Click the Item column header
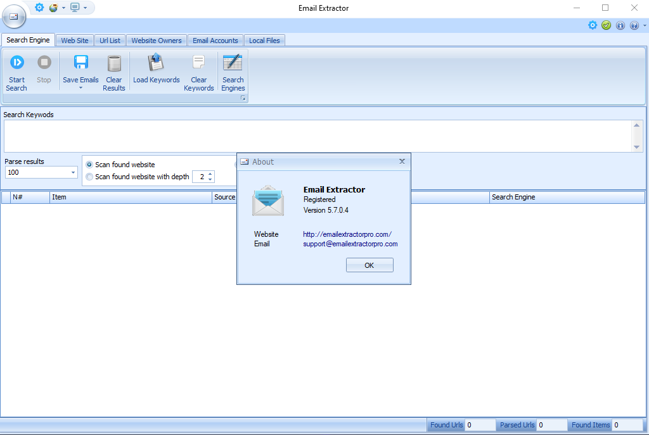Image resolution: width=649 pixels, height=435 pixels. (x=131, y=198)
